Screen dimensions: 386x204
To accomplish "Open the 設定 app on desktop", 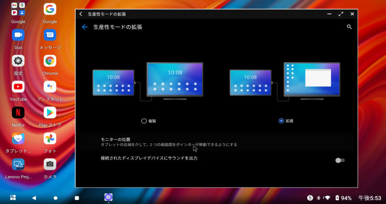I will (18, 61).
